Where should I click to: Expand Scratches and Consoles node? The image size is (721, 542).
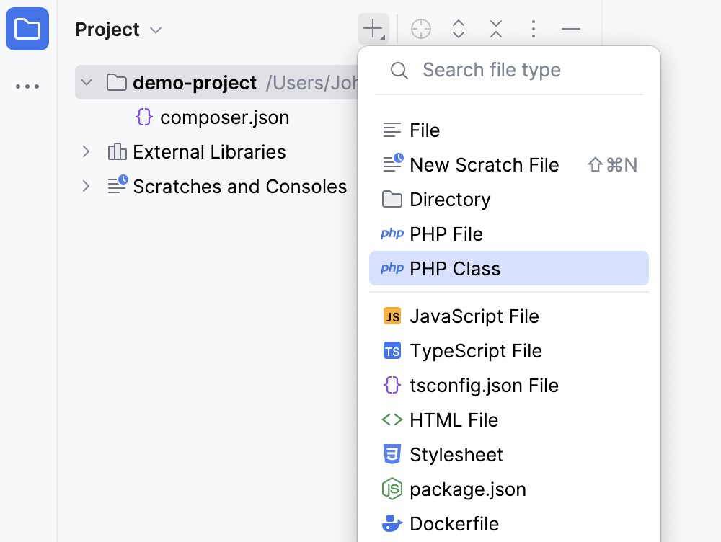pos(87,187)
